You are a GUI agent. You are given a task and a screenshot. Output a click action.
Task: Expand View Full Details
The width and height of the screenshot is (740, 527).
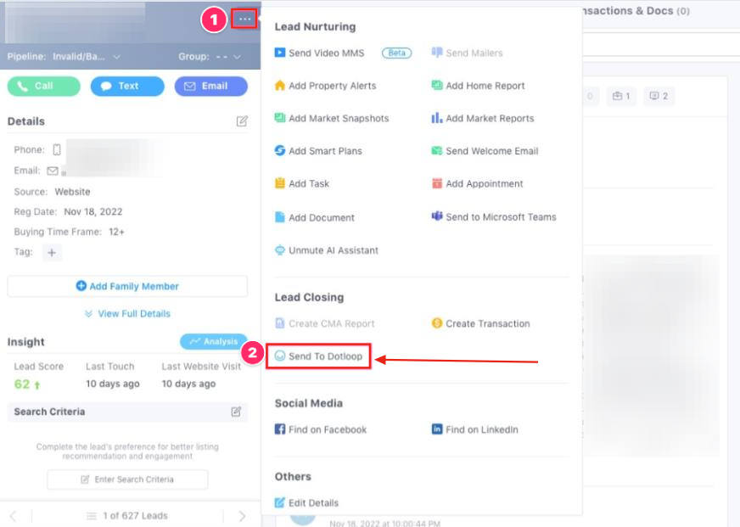[x=127, y=313]
